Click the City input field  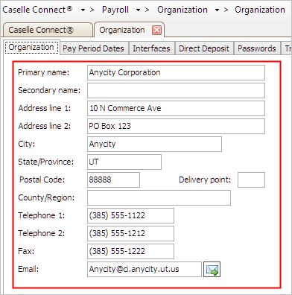pos(154,144)
